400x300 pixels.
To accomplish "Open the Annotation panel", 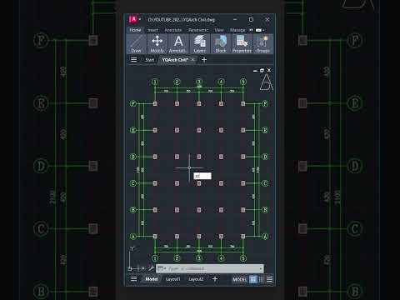I will click(178, 44).
